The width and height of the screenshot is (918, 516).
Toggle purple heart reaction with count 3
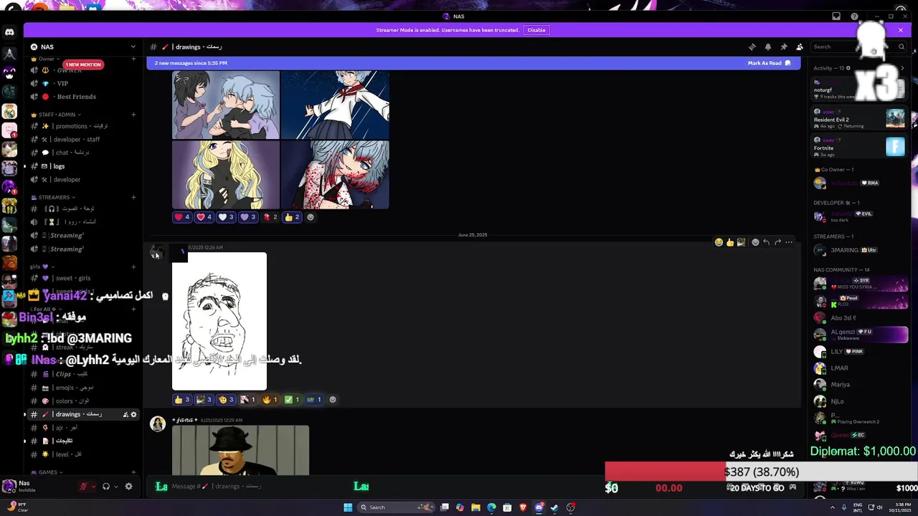tap(248, 217)
